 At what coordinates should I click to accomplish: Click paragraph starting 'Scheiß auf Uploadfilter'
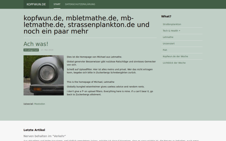pos(110,71)
